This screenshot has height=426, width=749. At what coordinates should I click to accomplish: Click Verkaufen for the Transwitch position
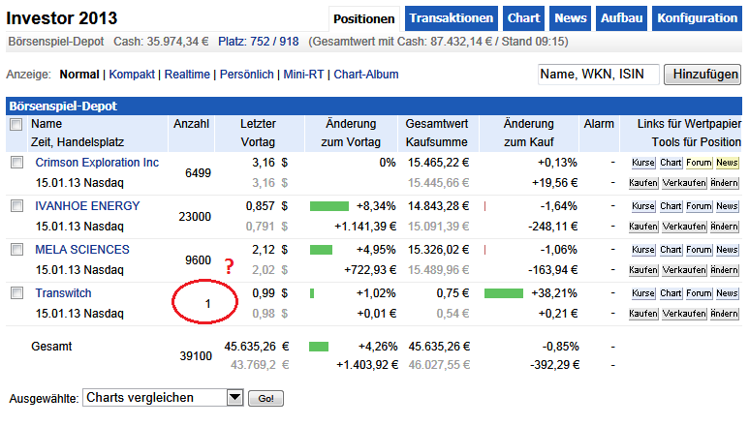684,313
